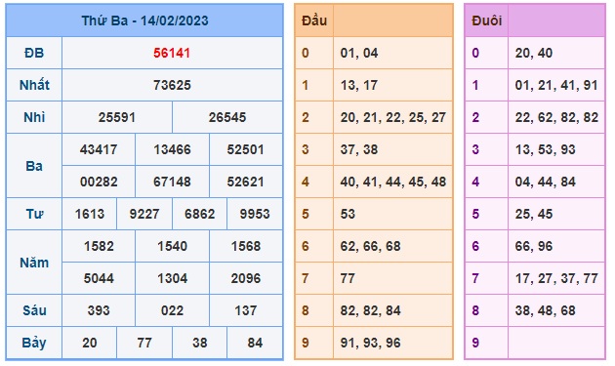Viewport: 615px width, 366px height.
Task: Select the ĐB special prize number 56141
Action: pyautogui.click(x=172, y=53)
